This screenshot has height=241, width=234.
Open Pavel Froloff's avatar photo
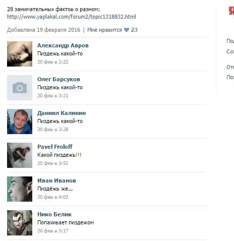[20, 155]
